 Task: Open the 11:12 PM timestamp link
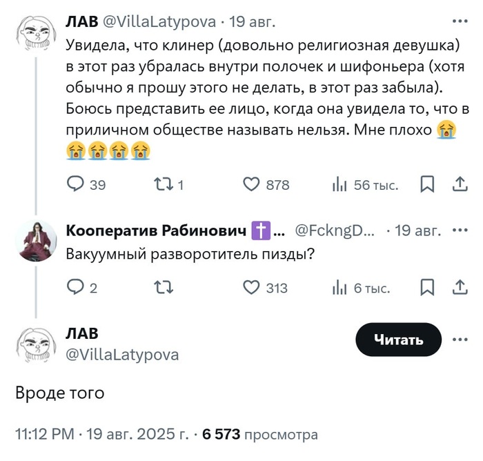(x=45, y=434)
